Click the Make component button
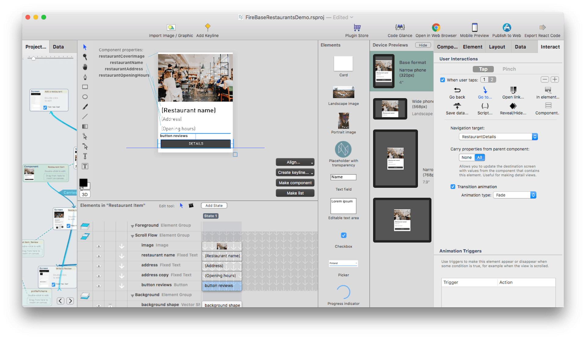 tap(295, 183)
